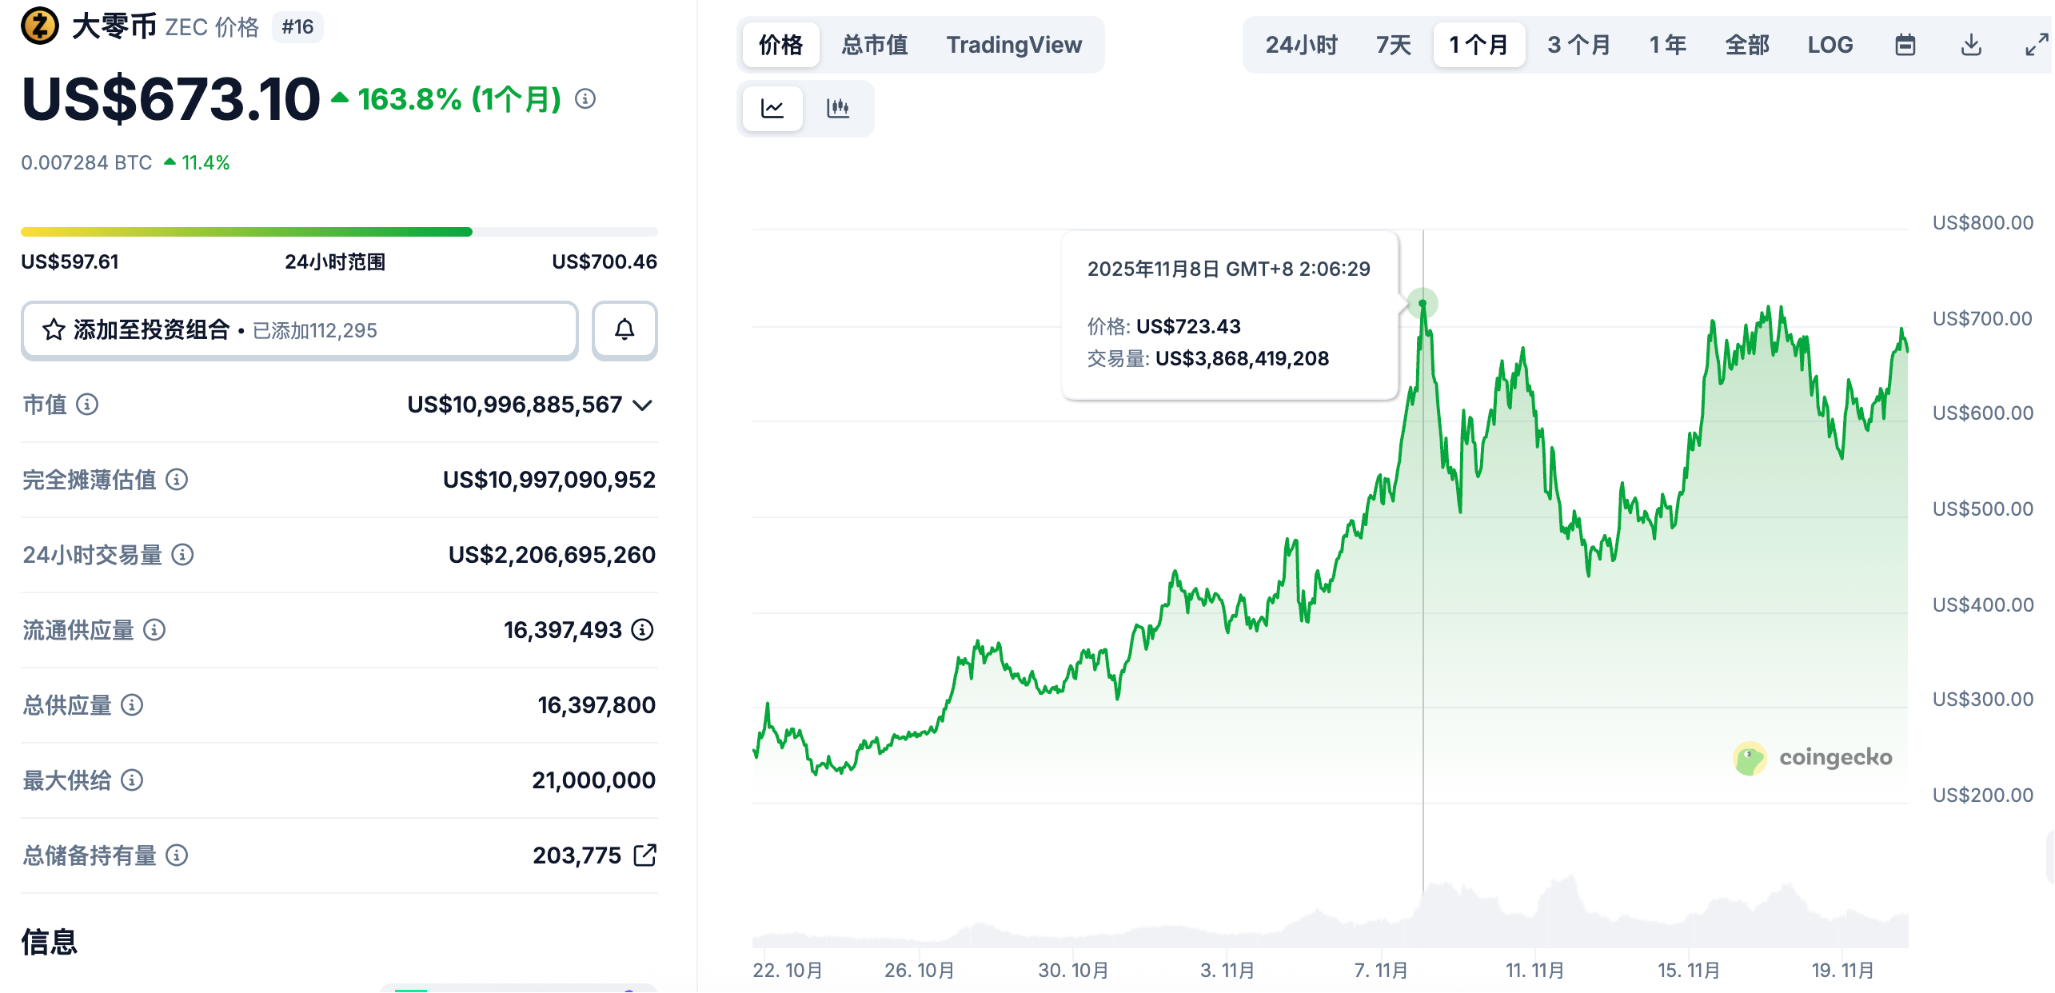Click info icon next to 1个月 percentage
This screenshot has height=993, width=2055.
pos(585,99)
